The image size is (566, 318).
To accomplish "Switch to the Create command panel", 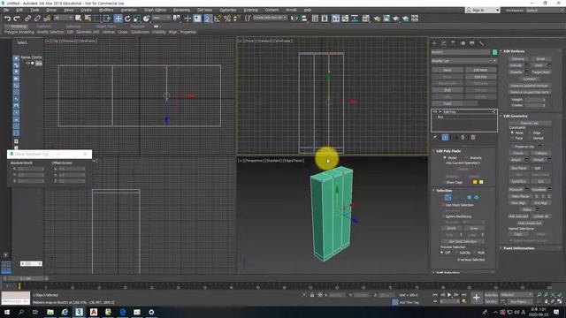I will pos(434,43).
